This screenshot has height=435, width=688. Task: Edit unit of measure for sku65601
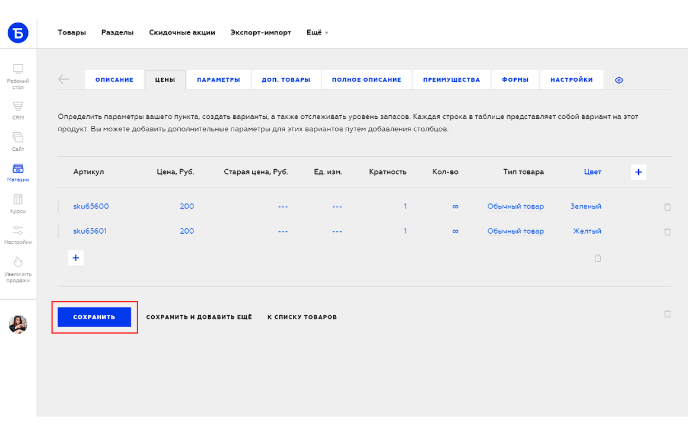(x=337, y=231)
